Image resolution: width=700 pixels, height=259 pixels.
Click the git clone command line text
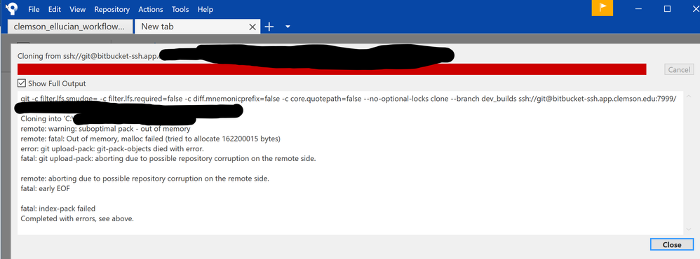(349, 99)
